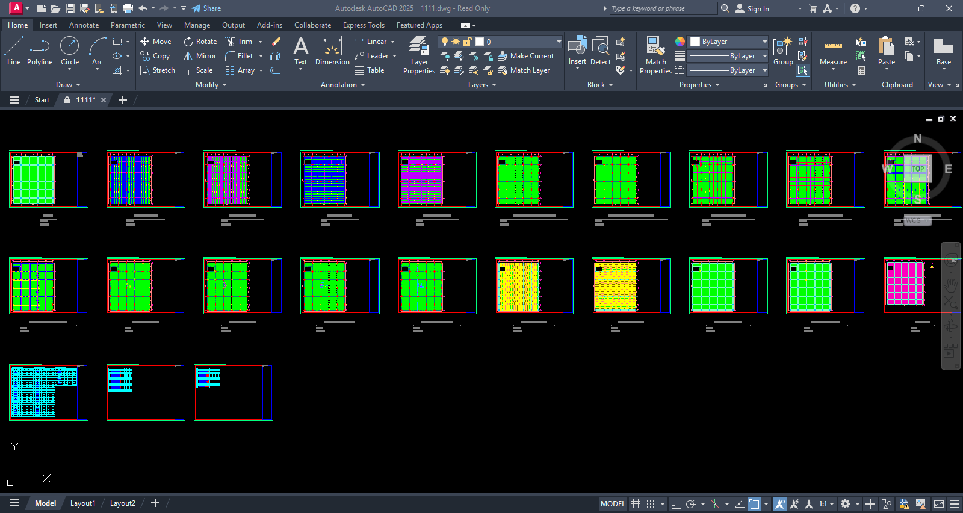
Task: Open the Layout1 tab
Action: coord(82,503)
